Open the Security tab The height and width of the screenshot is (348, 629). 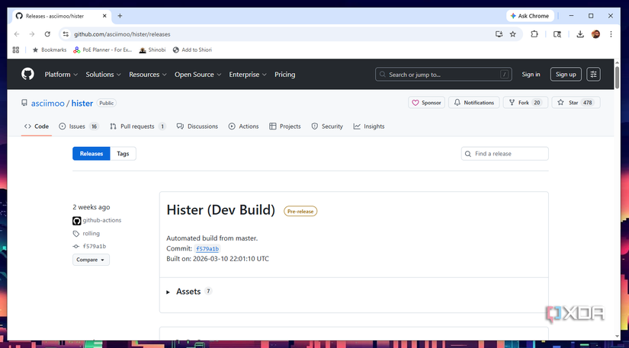click(327, 126)
